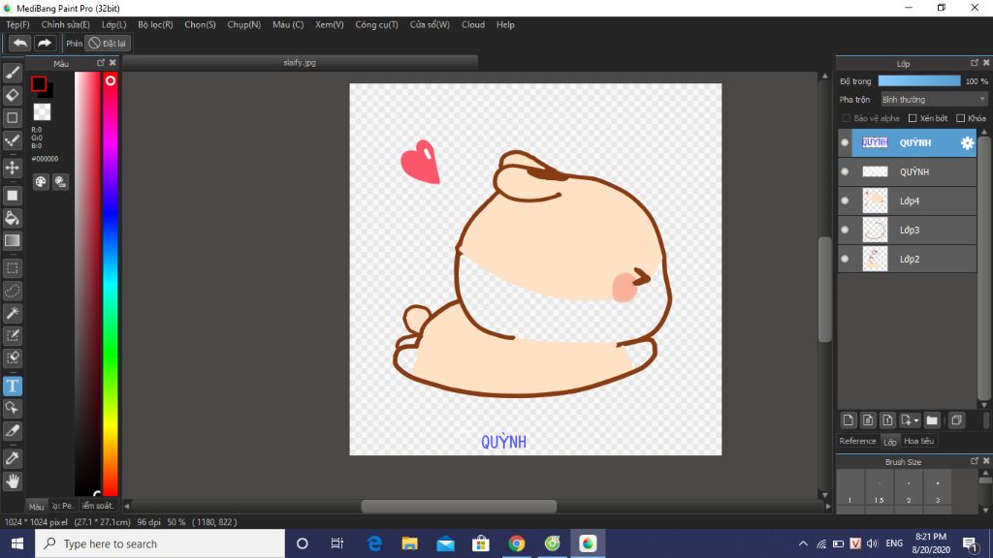This screenshot has width=993, height=558.
Task: Open the color palette icon
Action: click(41, 182)
